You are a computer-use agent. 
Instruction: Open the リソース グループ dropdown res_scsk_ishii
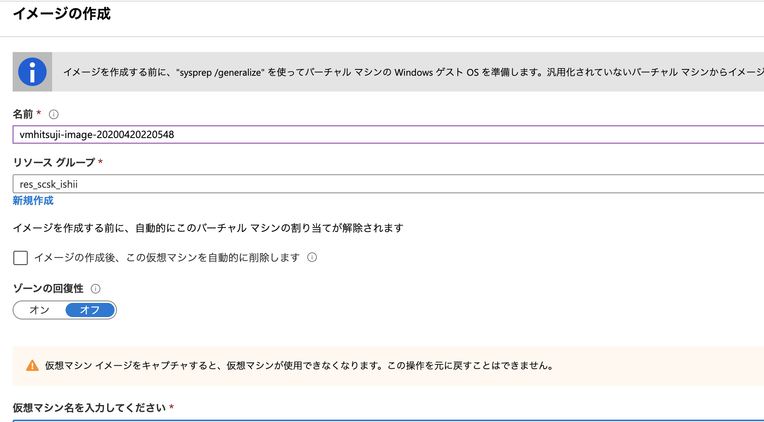click(388, 184)
